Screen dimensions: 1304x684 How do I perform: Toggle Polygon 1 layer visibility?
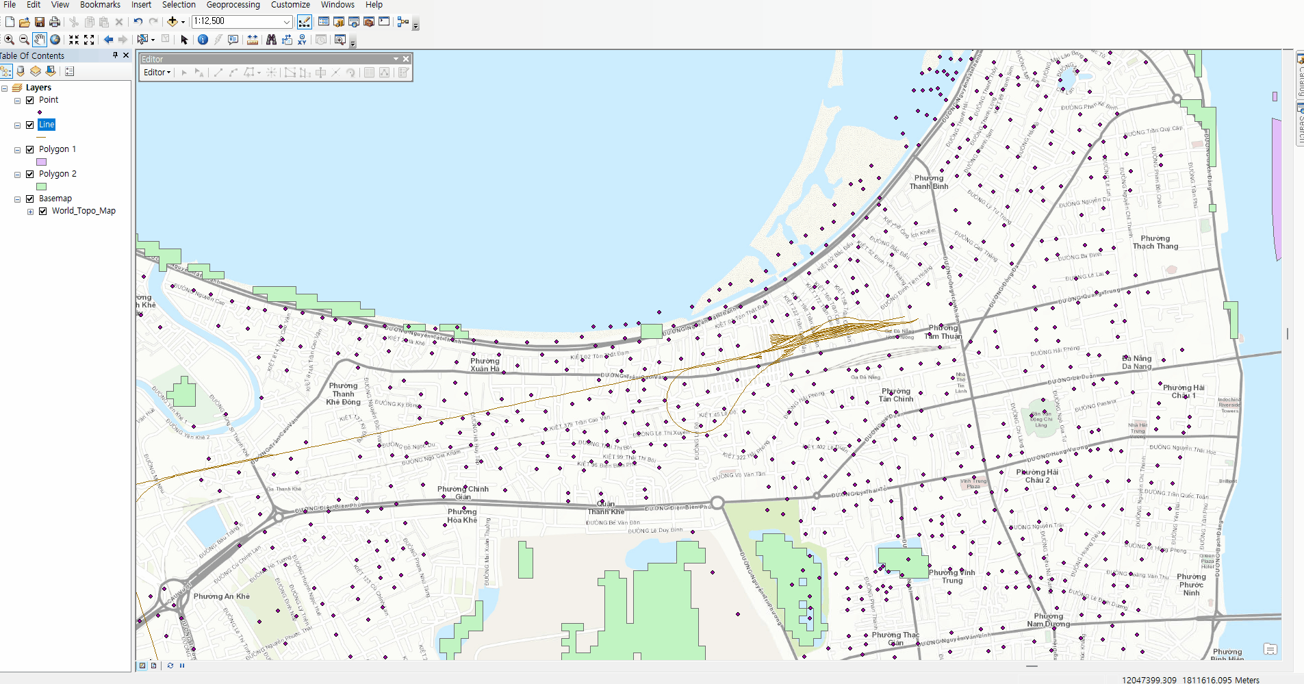[x=29, y=149]
